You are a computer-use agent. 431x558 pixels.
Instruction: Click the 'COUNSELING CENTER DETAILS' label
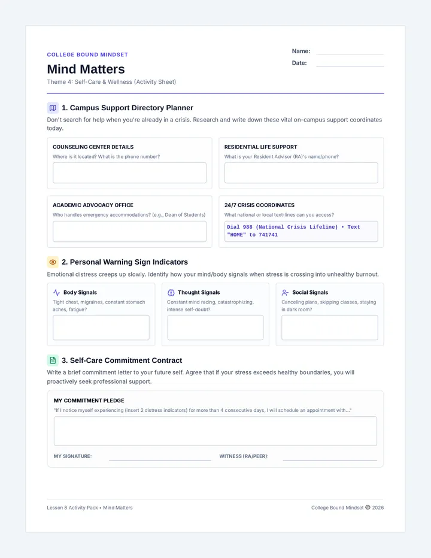[x=93, y=147]
